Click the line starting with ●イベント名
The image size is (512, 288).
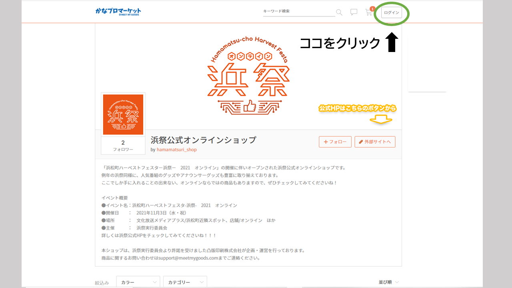tap(169, 205)
